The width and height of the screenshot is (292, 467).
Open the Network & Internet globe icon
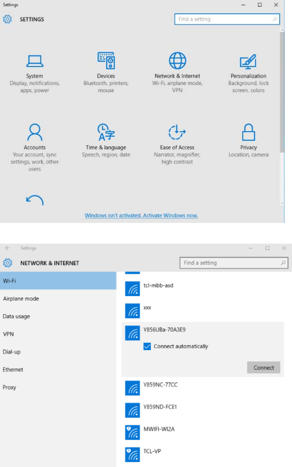[177, 60]
